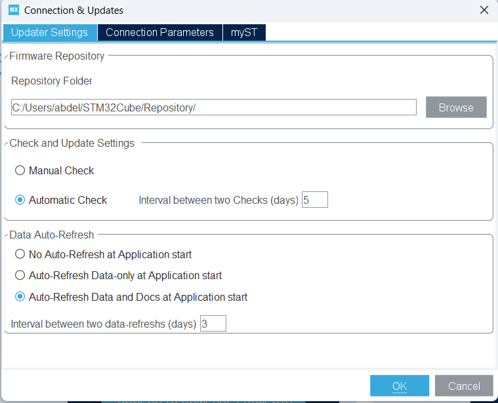Switch to the Updater Settings tab
The image size is (498, 403).
[50, 32]
